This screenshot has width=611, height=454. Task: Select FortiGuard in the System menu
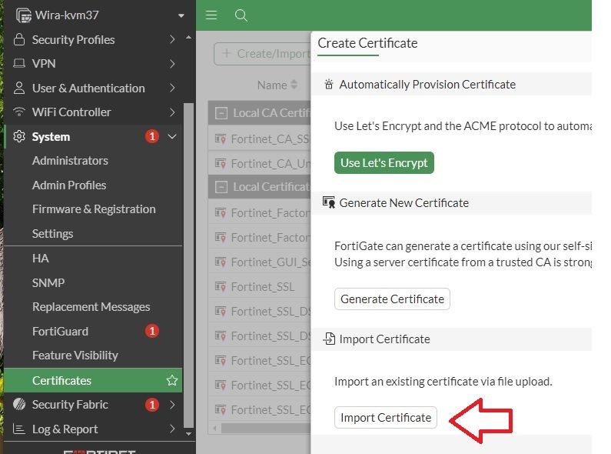pos(60,332)
